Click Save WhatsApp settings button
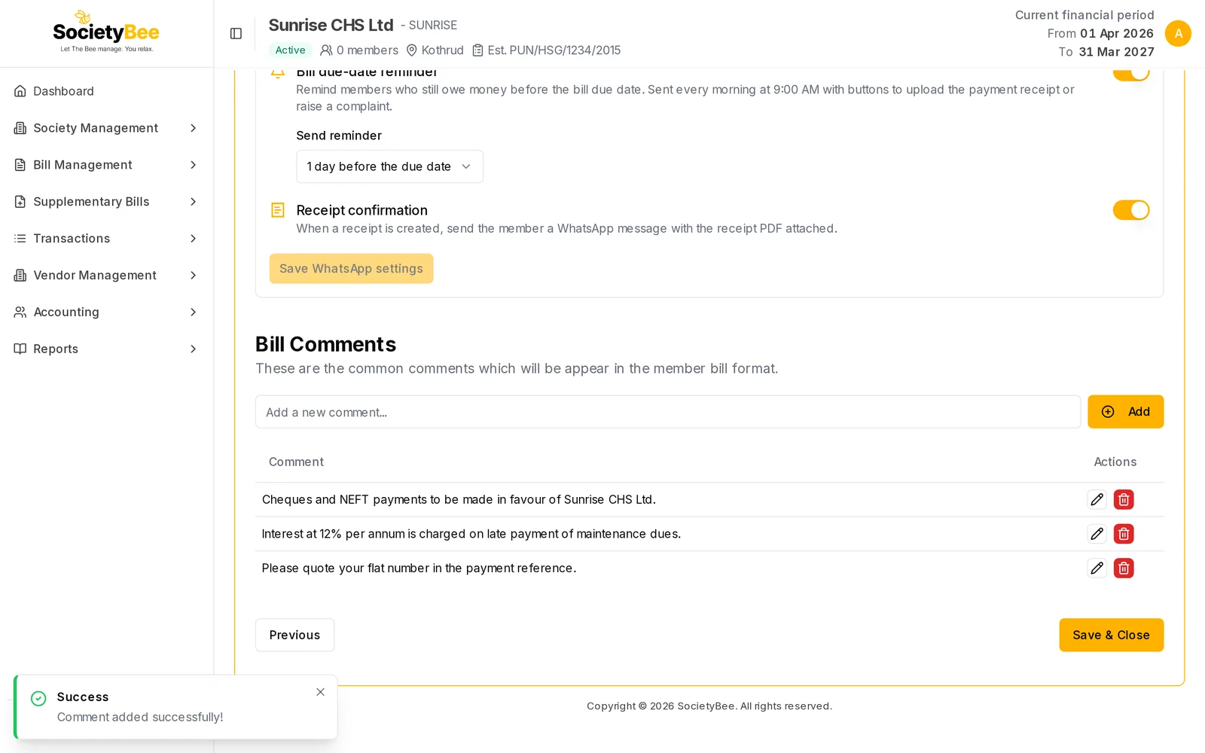Screen dimensions: 1205x753 click(x=351, y=269)
